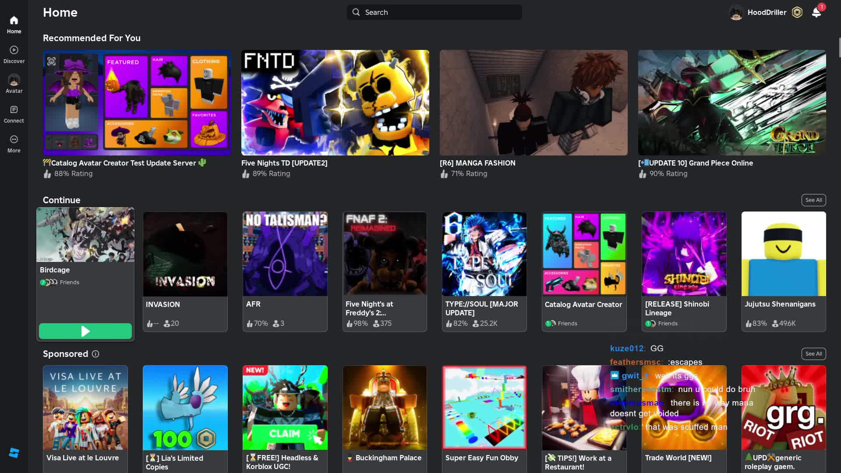
Task: Focus the Search input field
Action: (434, 12)
